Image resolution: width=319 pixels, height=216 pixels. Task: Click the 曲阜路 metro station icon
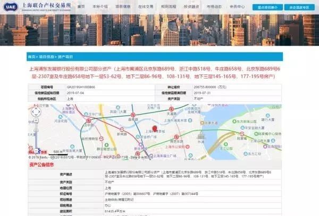pos(133,115)
